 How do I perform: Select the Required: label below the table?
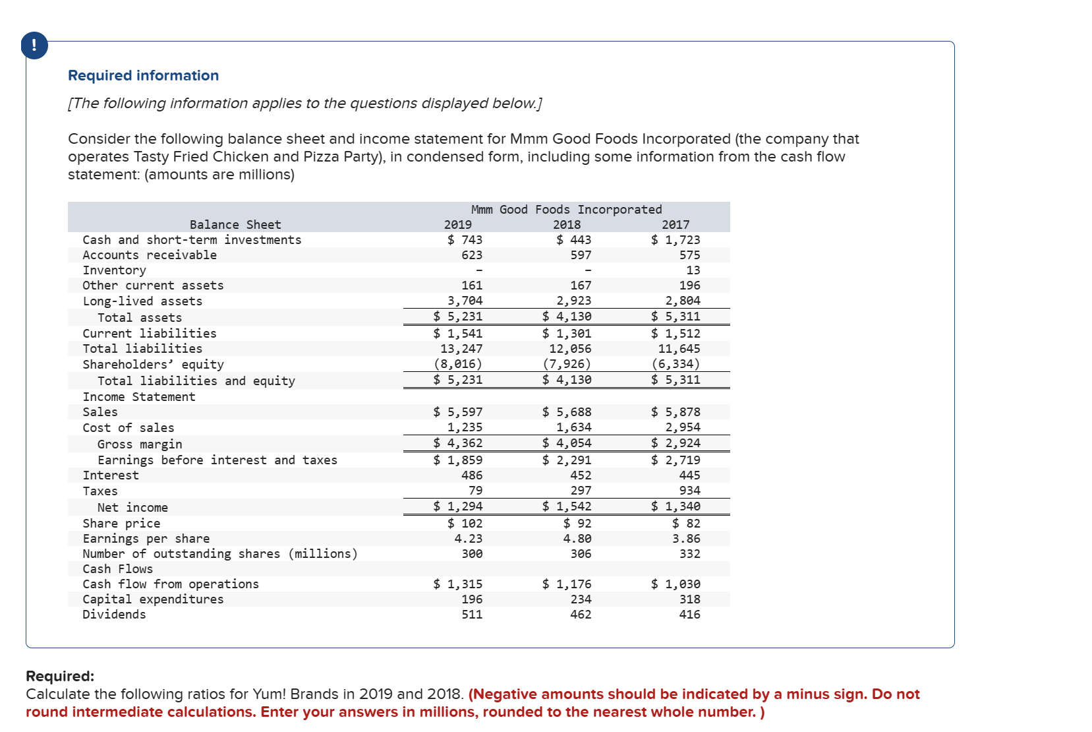click(59, 677)
